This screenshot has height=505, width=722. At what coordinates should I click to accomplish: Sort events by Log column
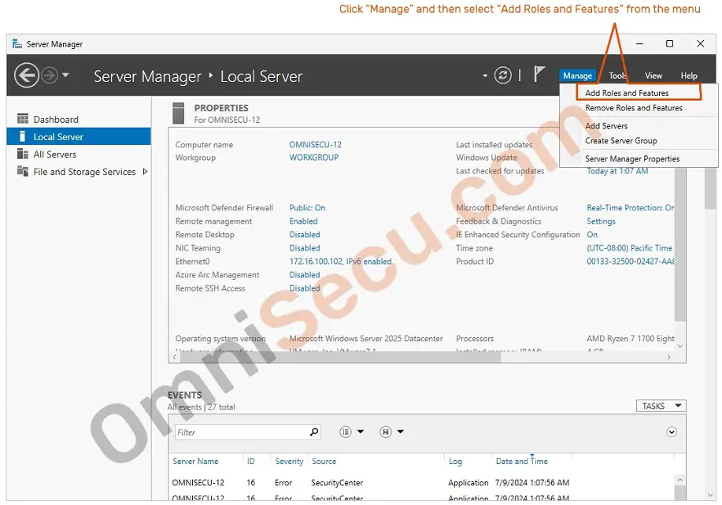(x=455, y=461)
